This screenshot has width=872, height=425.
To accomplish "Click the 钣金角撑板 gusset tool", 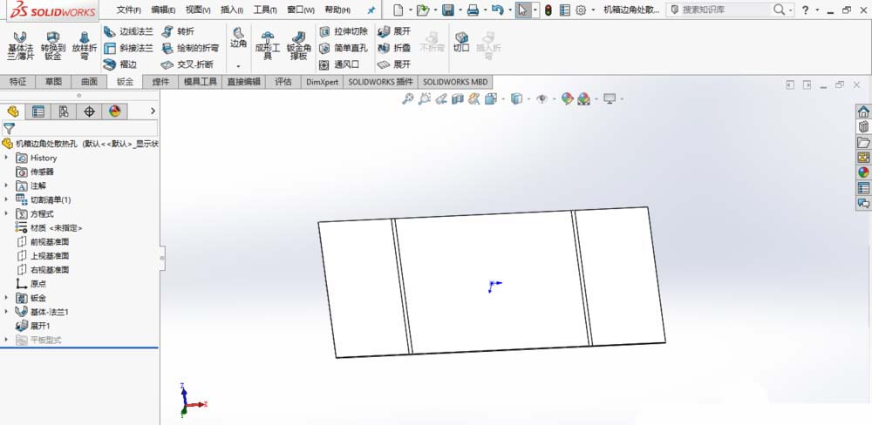I will coord(299,46).
